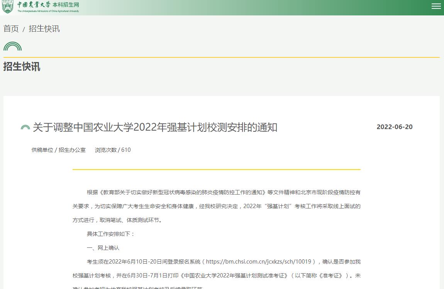Click the China Agricultural University crest logo
The image size is (444, 289).
click(x=7, y=7)
